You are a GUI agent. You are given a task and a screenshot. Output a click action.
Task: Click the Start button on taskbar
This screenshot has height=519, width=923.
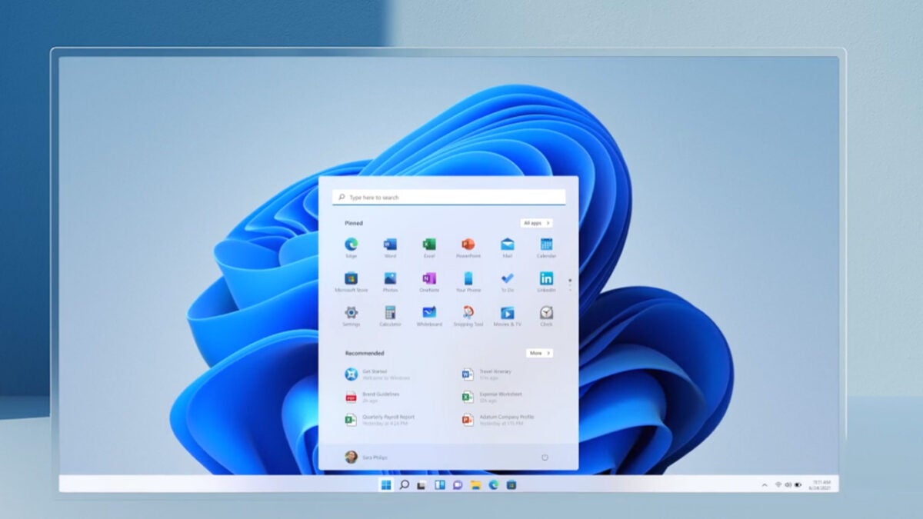coord(385,484)
